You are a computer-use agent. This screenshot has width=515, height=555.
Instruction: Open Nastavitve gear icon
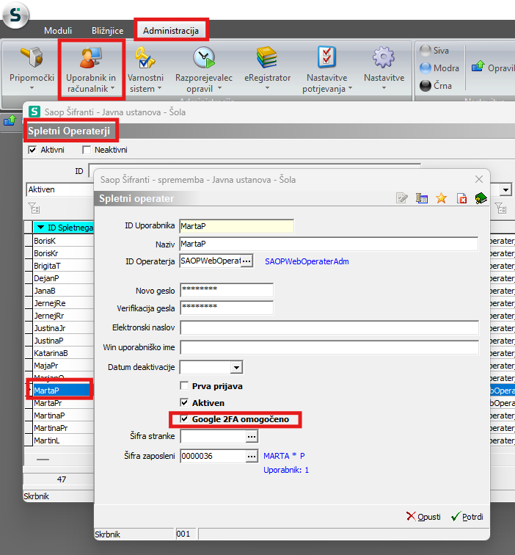pyautogui.click(x=384, y=58)
